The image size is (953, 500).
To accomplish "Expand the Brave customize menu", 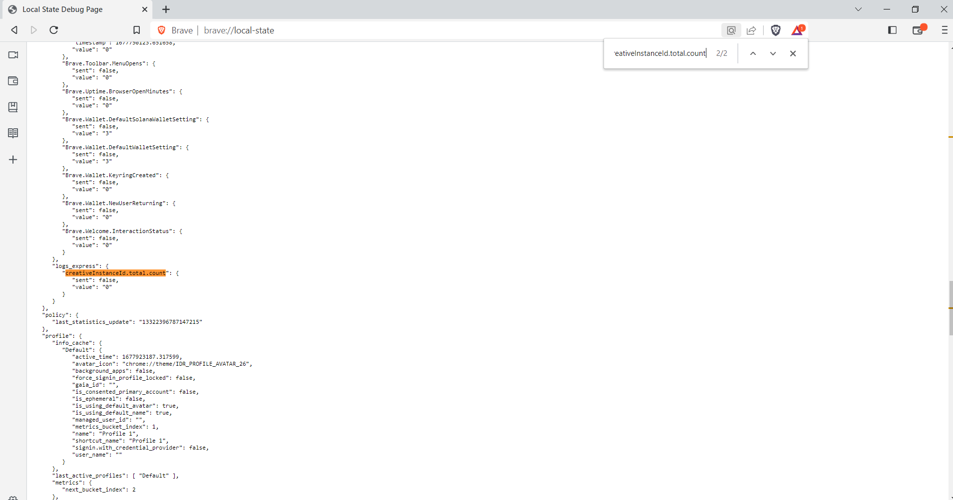I will [945, 30].
